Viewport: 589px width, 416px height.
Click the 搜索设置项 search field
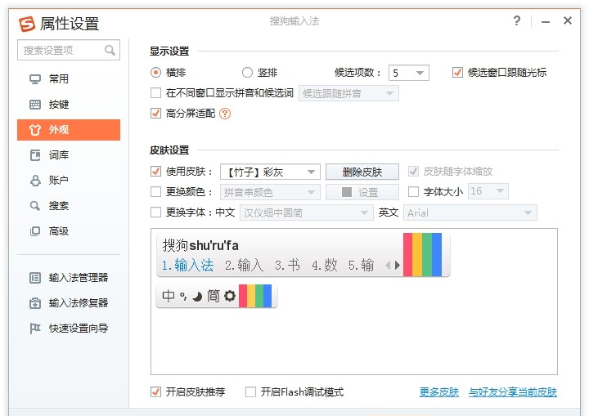[61, 51]
